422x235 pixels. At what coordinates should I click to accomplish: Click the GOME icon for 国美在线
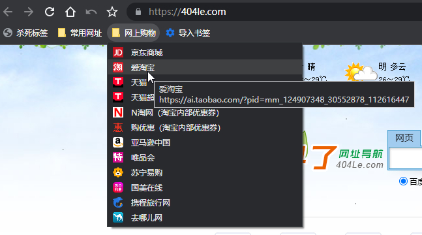[x=118, y=187]
